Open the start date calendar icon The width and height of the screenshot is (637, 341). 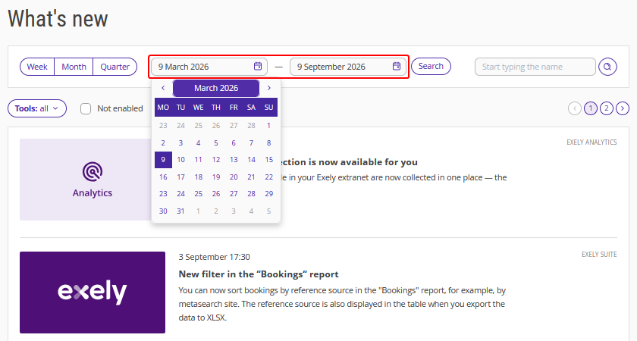tap(258, 66)
